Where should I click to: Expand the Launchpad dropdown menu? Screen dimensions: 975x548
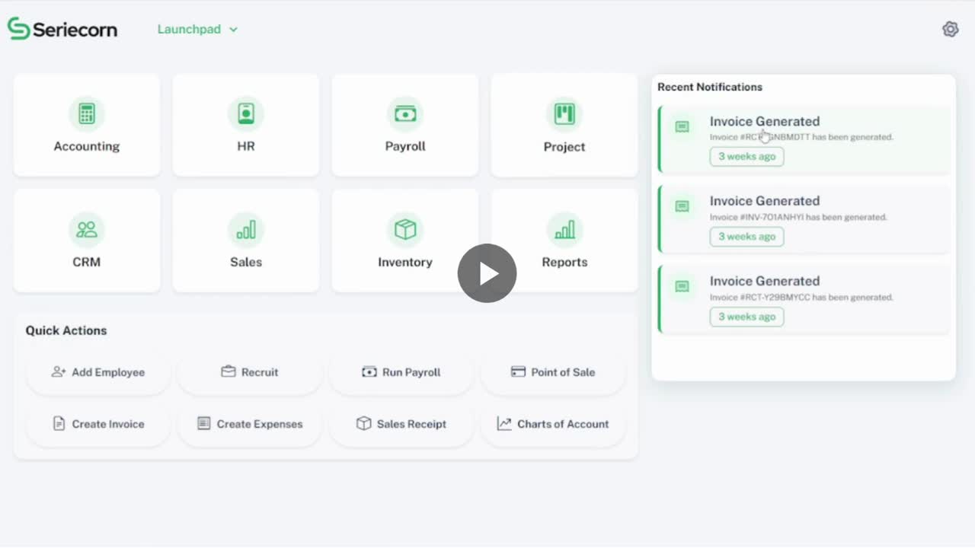(197, 29)
